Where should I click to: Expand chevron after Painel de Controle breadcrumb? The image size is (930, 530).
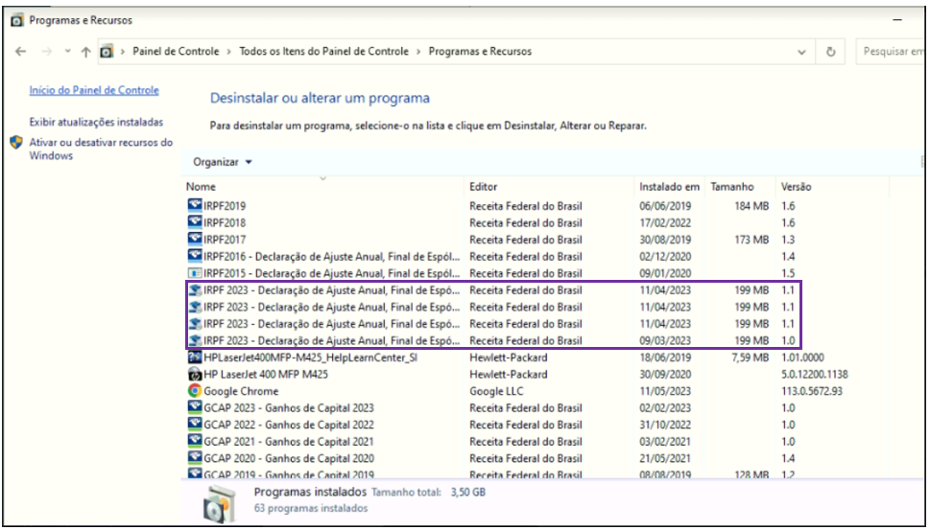tap(229, 52)
